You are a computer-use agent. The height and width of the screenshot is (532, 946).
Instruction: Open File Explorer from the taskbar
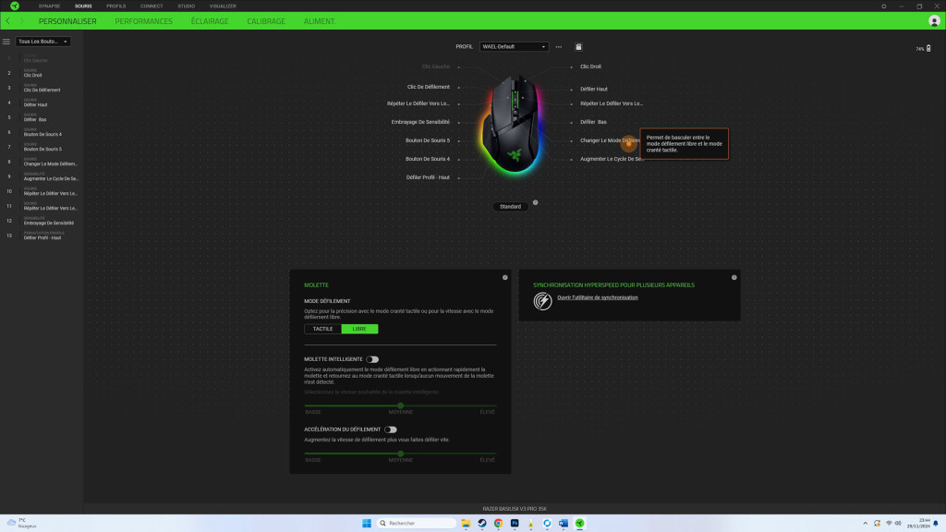466,523
